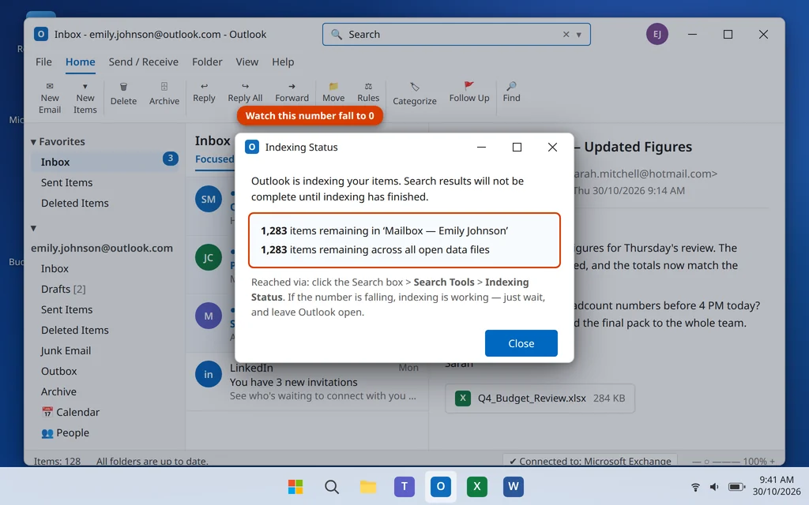Screen dimensions: 809x505
Task: Click the Close button in Indexing Status
Action: pyautogui.click(x=521, y=343)
